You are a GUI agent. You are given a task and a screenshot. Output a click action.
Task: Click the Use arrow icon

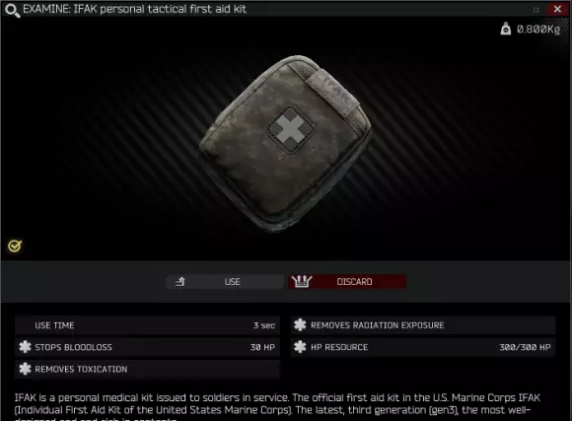(179, 282)
